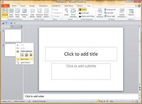Open the Home ribbon tab

14,6
